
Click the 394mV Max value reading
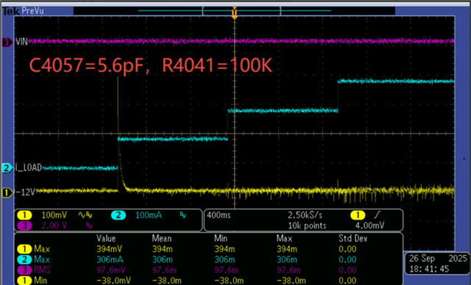pos(109,249)
